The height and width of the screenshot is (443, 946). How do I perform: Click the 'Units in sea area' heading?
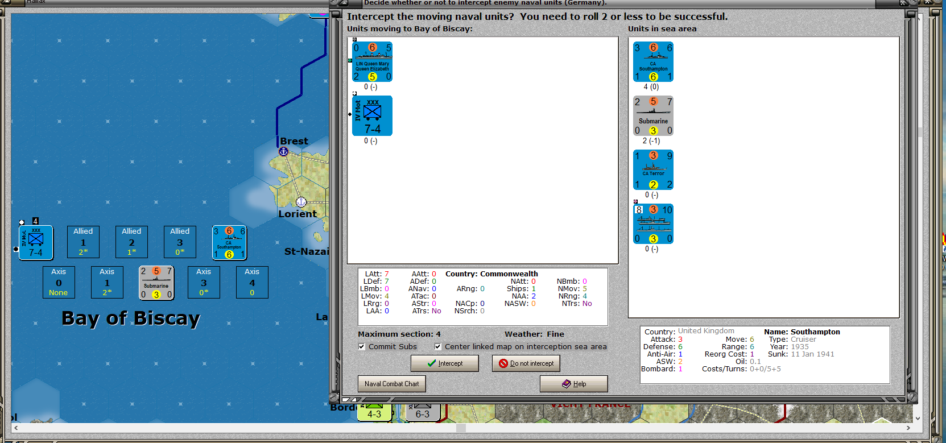[662, 29]
